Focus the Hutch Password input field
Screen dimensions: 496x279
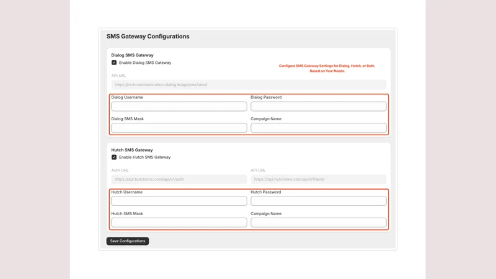319,201
